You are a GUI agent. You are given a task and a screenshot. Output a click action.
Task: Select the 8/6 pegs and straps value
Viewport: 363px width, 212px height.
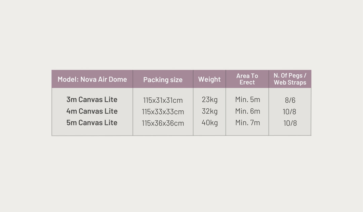tap(290, 100)
